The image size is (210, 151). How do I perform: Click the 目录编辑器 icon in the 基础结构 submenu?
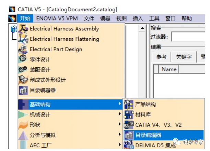tap(129, 135)
